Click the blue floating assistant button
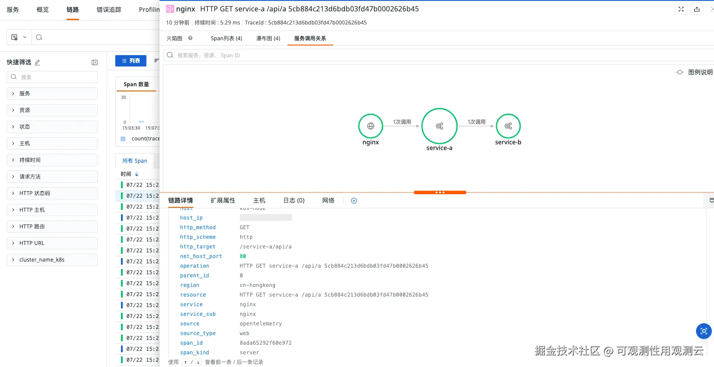 pos(703,331)
